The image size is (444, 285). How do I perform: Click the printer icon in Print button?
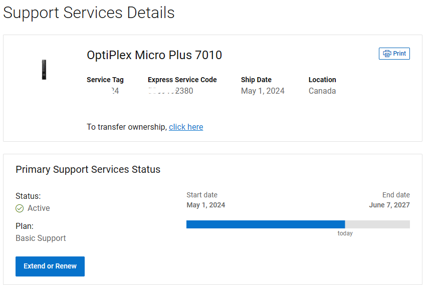[387, 54]
